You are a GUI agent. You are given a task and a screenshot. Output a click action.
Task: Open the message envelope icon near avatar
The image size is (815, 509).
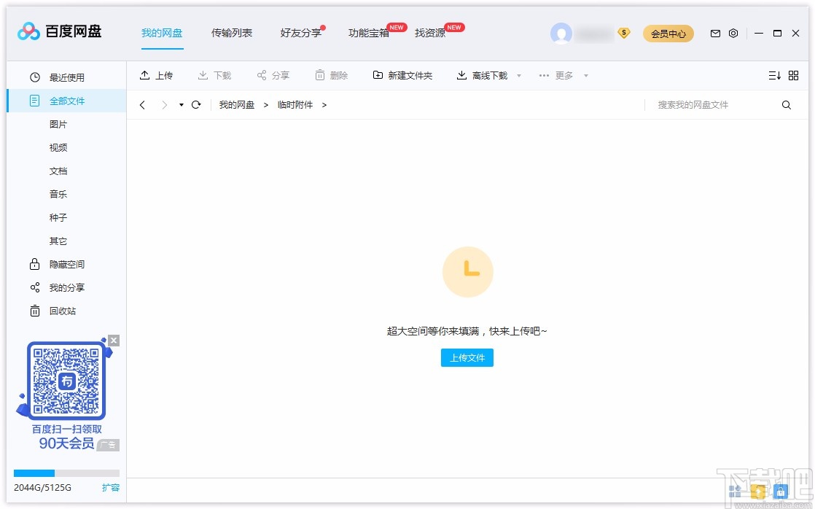tap(715, 33)
